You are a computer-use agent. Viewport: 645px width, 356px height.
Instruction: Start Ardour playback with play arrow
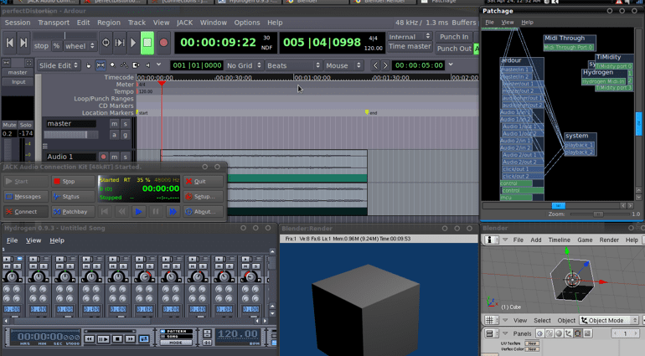[133, 43]
